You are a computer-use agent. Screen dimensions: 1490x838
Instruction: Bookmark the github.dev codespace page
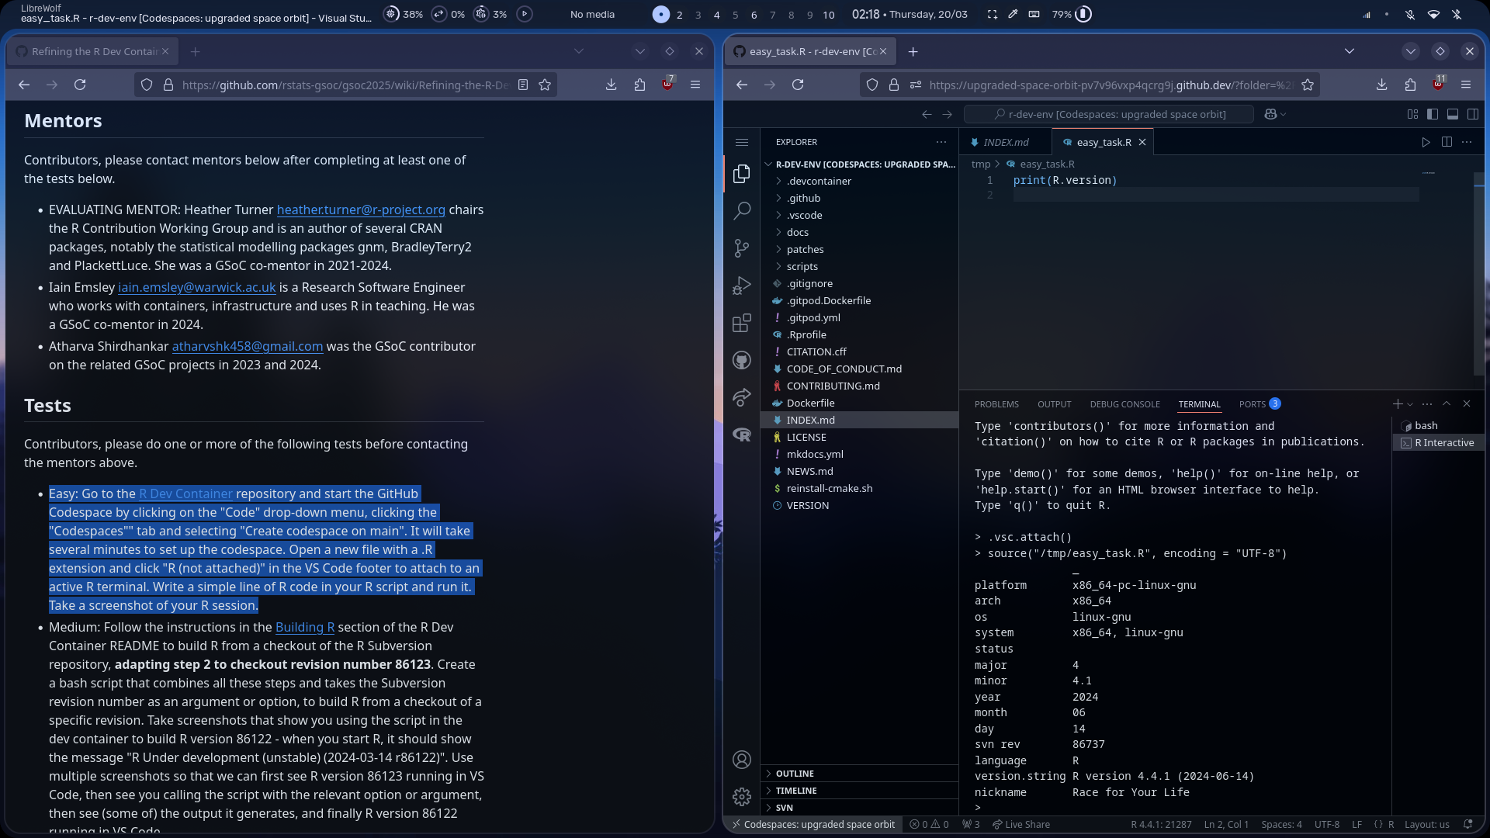1308,85
